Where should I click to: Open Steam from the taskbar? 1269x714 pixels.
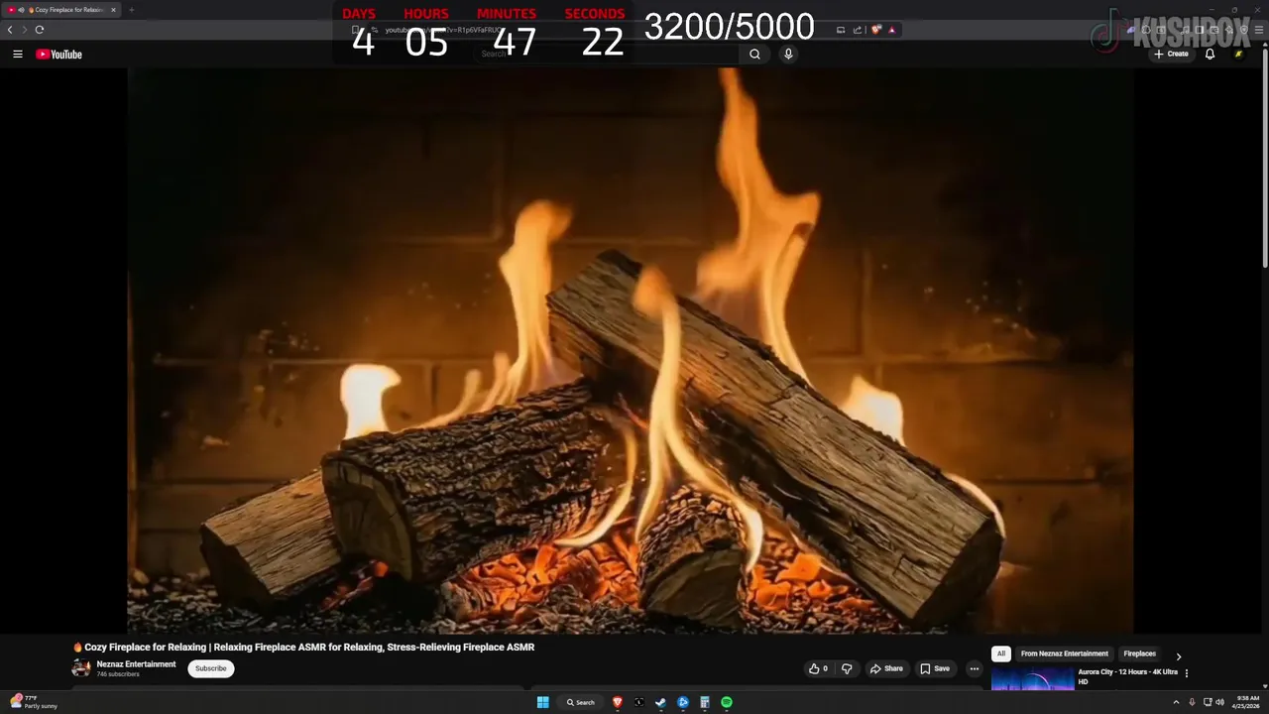(660, 702)
